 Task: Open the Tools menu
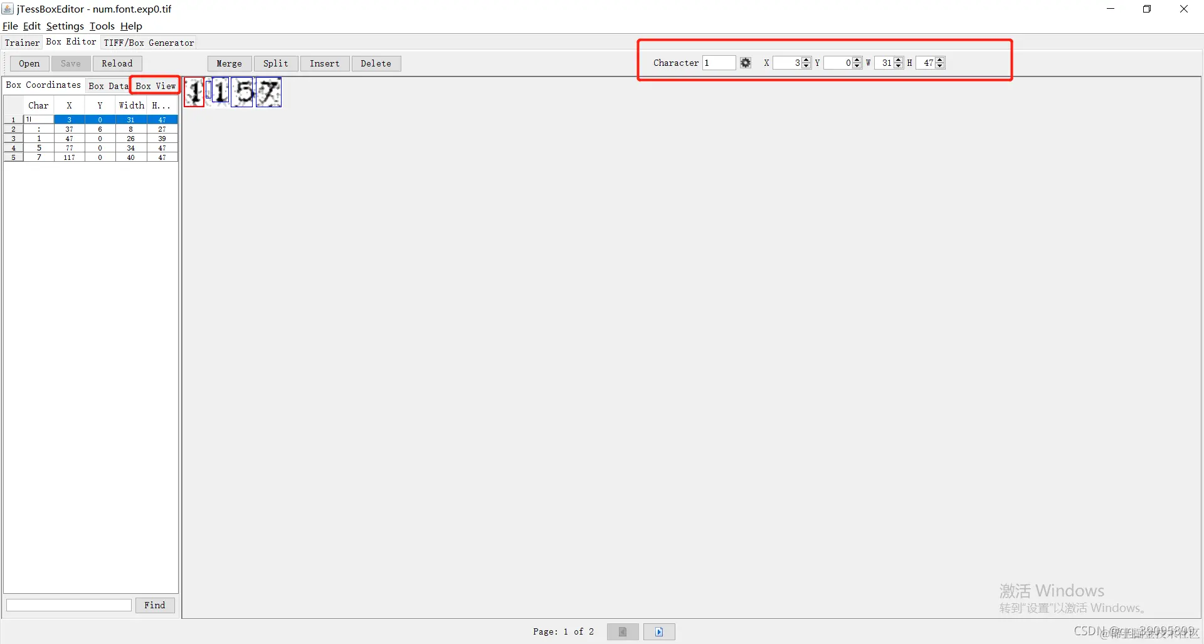[102, 26]
